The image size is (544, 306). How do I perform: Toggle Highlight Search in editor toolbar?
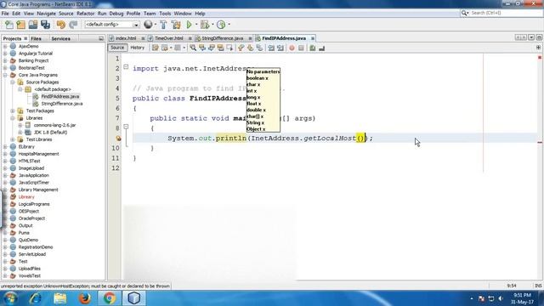point(220,48)
